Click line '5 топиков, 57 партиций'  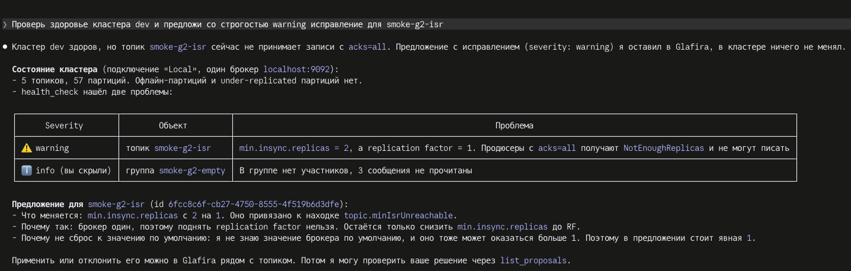click(187, 80)
